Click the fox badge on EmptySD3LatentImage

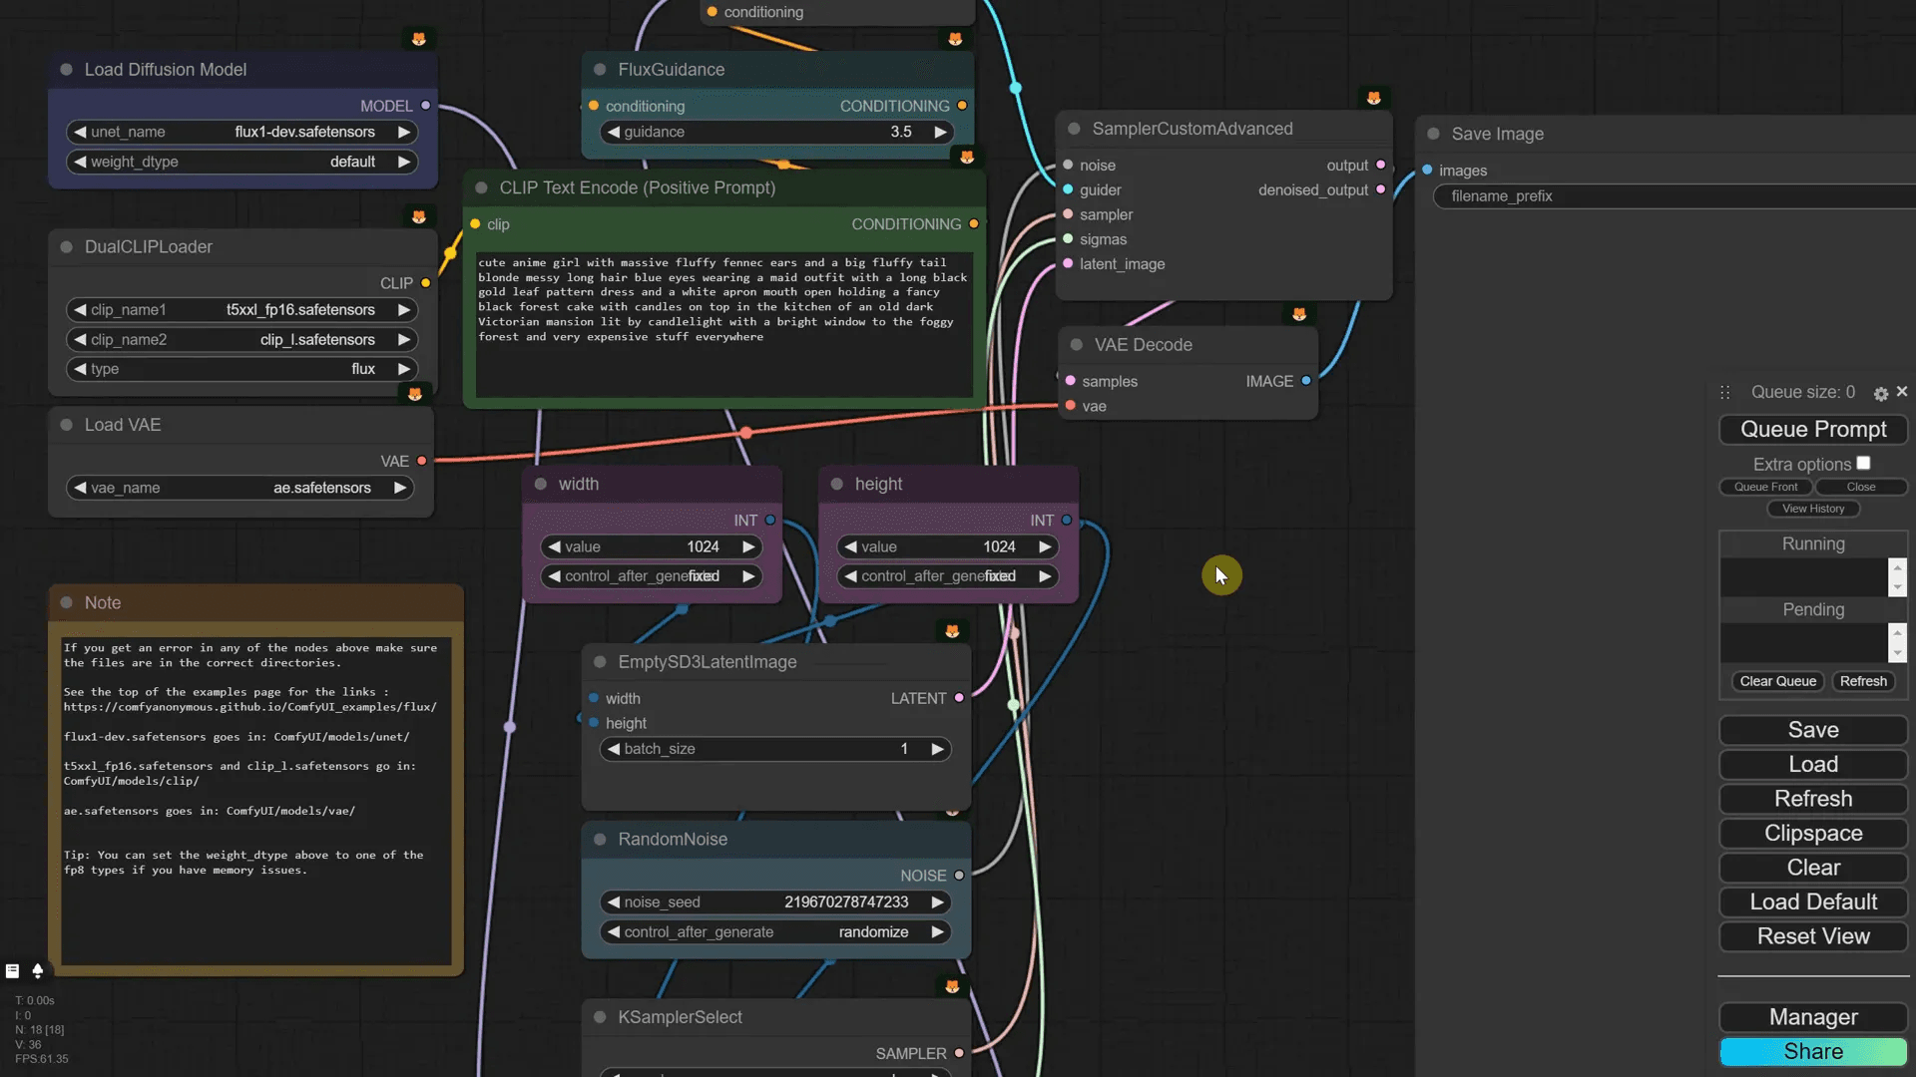pyautogui.click(x=953, y=631)
